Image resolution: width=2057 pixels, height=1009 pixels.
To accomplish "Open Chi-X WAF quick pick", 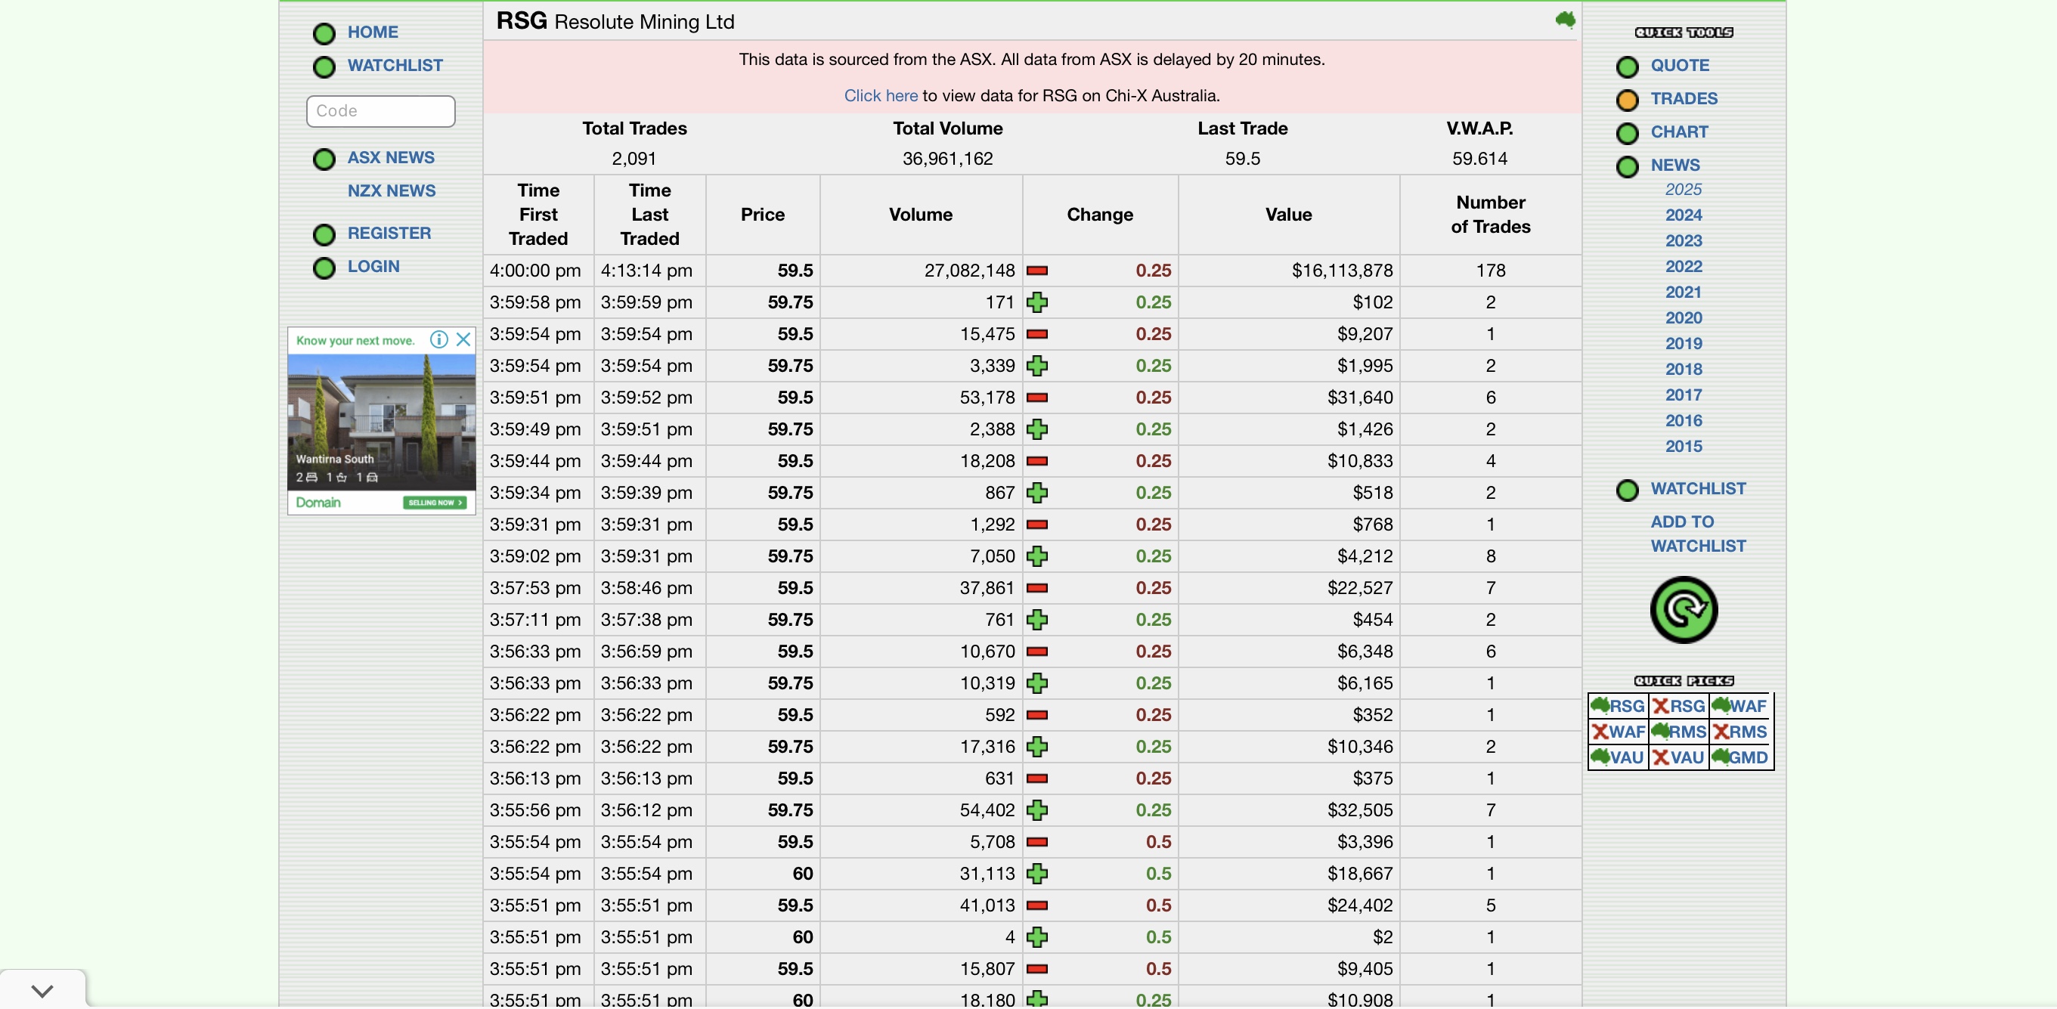I will (x=1618, y=731).
